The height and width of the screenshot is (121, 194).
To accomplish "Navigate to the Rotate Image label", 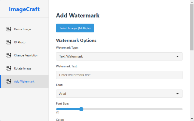I will tap(22, 68).
